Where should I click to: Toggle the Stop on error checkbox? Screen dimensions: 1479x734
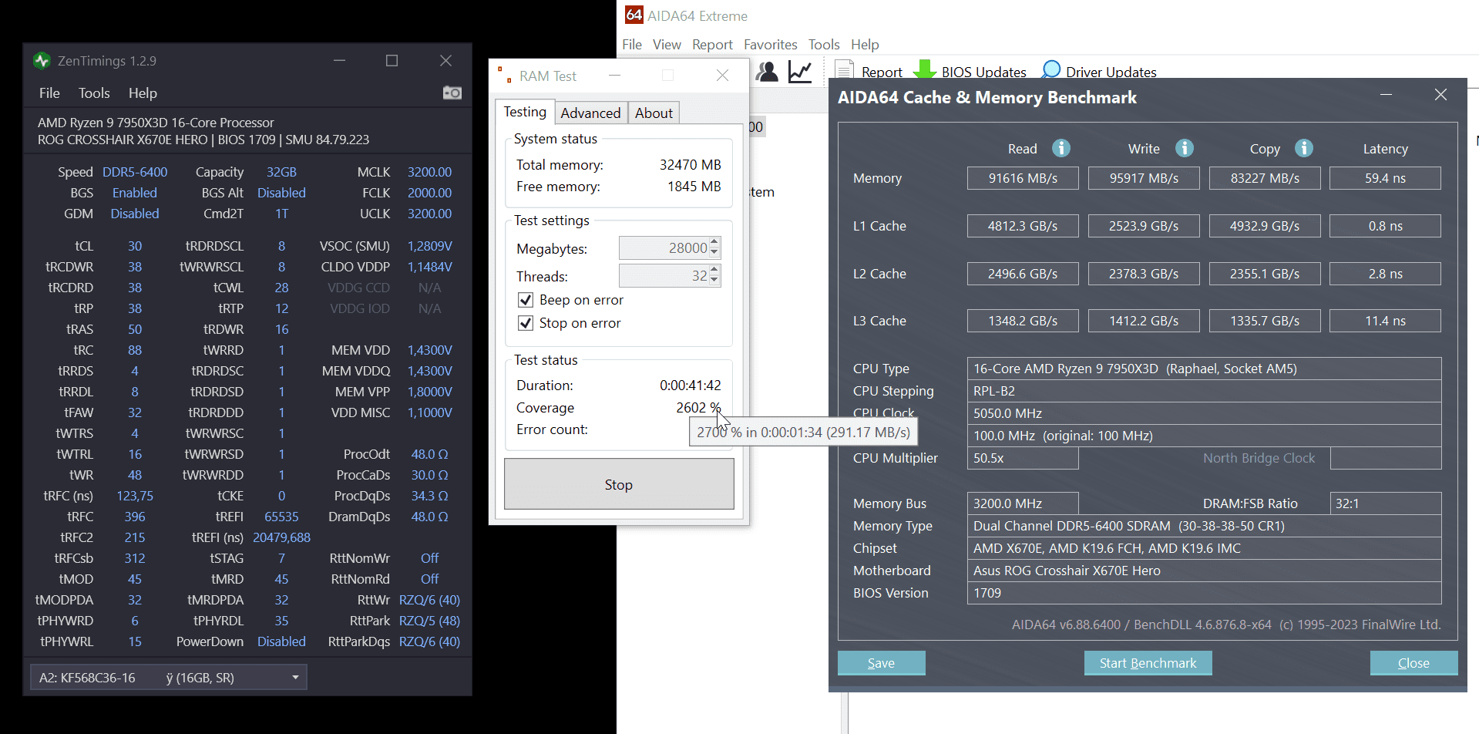(526, 323)
